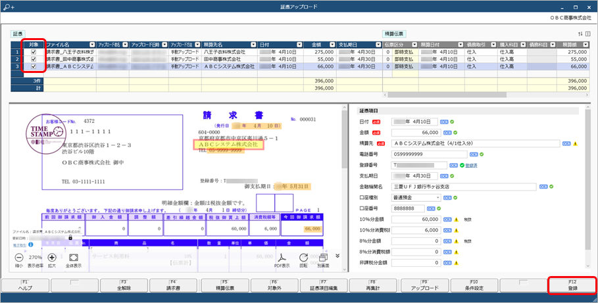
Task: Open the アップロード日時 column filter dropdown
Action: [164, 45]
